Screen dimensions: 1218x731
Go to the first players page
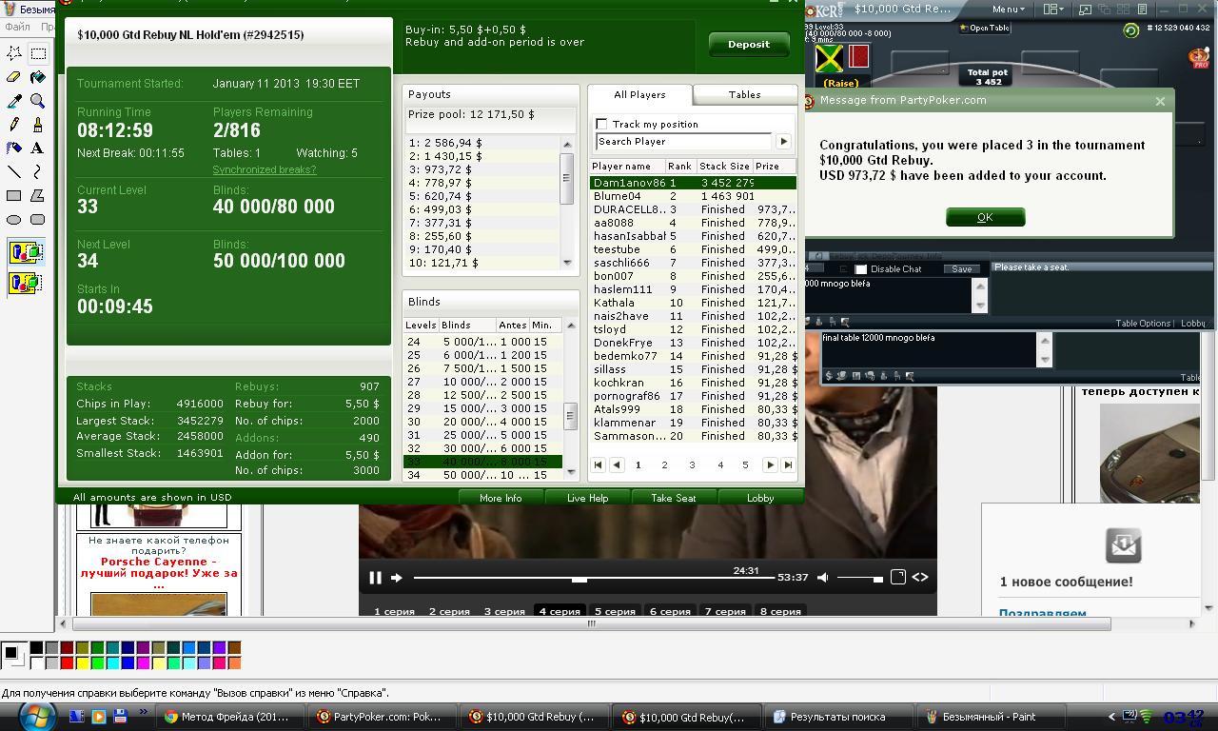click(x=598, y=464)
